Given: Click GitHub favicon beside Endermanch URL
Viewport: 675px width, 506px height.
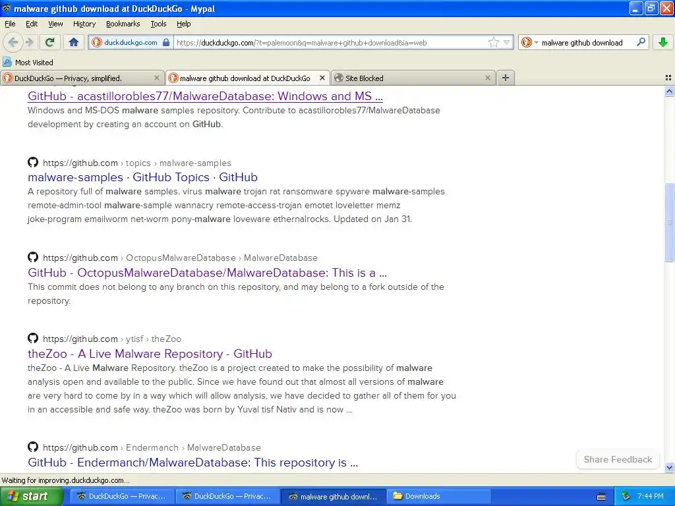Looking at the screenshot, I should (33, 446).
